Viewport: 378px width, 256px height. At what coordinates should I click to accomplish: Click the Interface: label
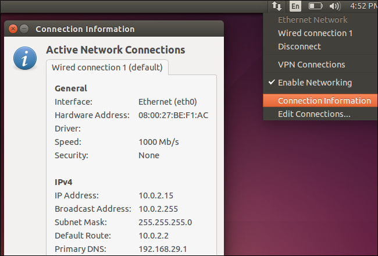pyautogui.click(x=73, y=102)
